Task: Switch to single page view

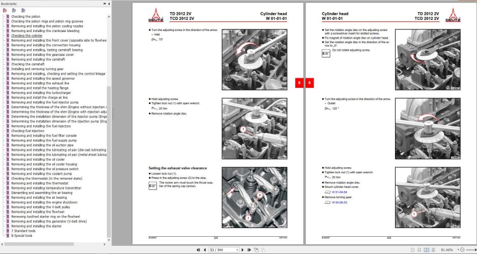Action: (x=413, y=250)
